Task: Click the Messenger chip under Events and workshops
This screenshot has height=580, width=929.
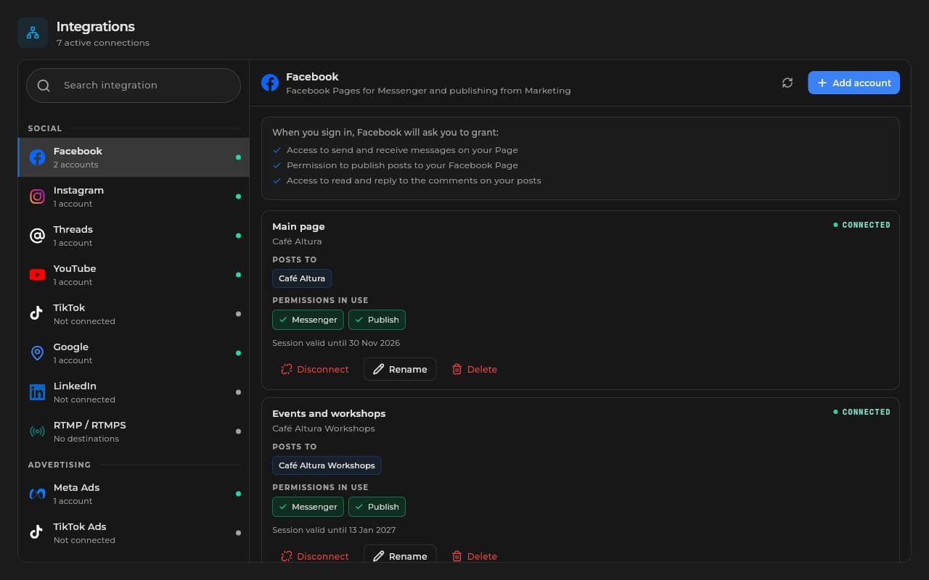Action: 308,507
